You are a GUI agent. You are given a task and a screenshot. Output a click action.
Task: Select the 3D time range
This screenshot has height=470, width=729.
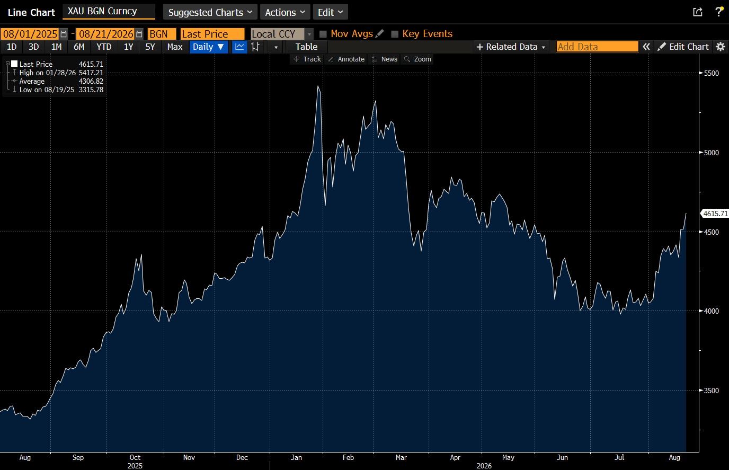coord(34,47)
